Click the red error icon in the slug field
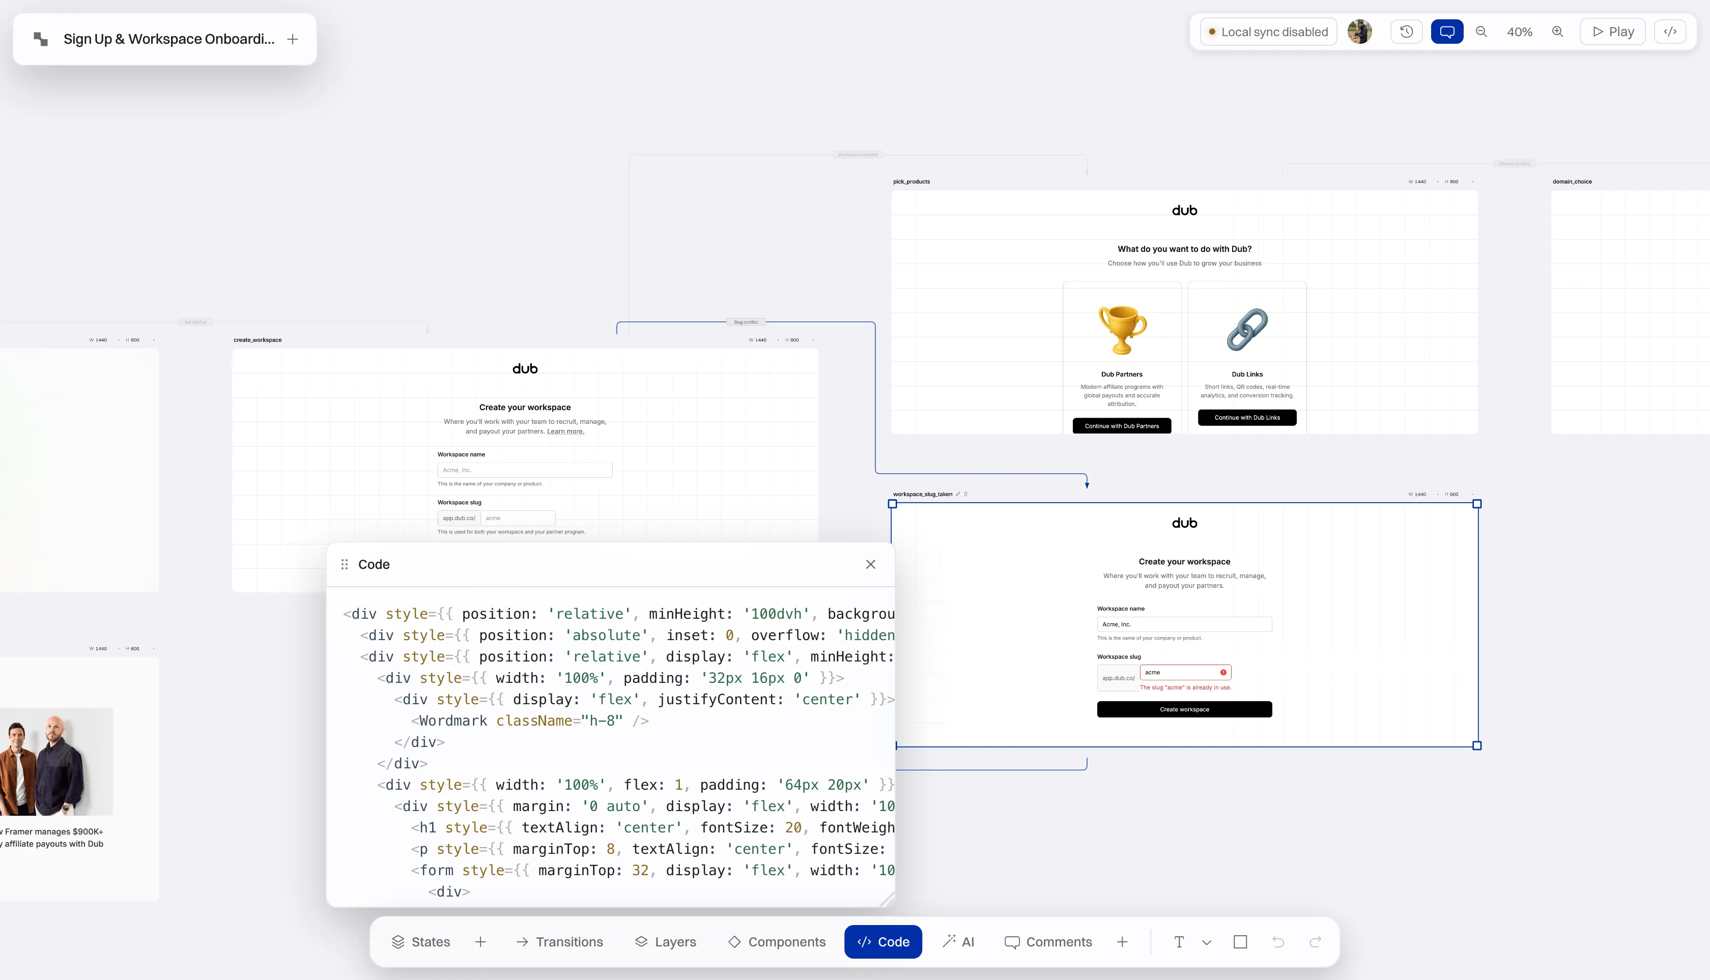Image resolution: width=1710 pixels, height=980 pixels. [x=1223, y=672]
